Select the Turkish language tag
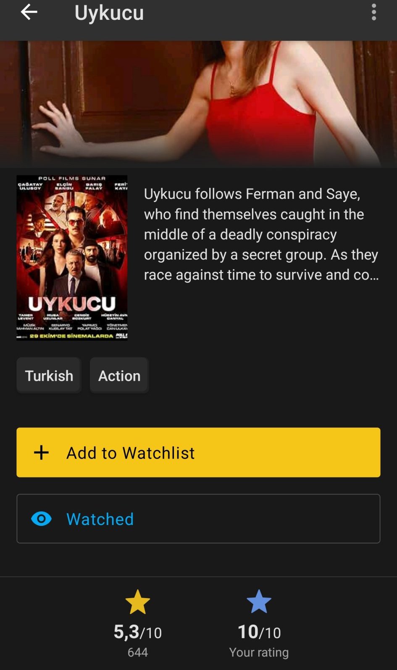This screenshot has width=397, height=670. [49, 375]
